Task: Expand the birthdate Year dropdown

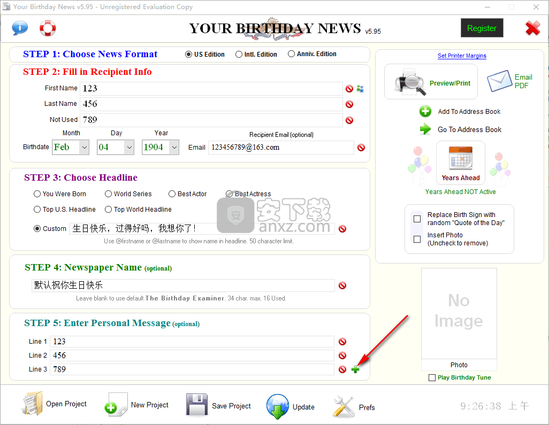Action: (x=174, y=147)
